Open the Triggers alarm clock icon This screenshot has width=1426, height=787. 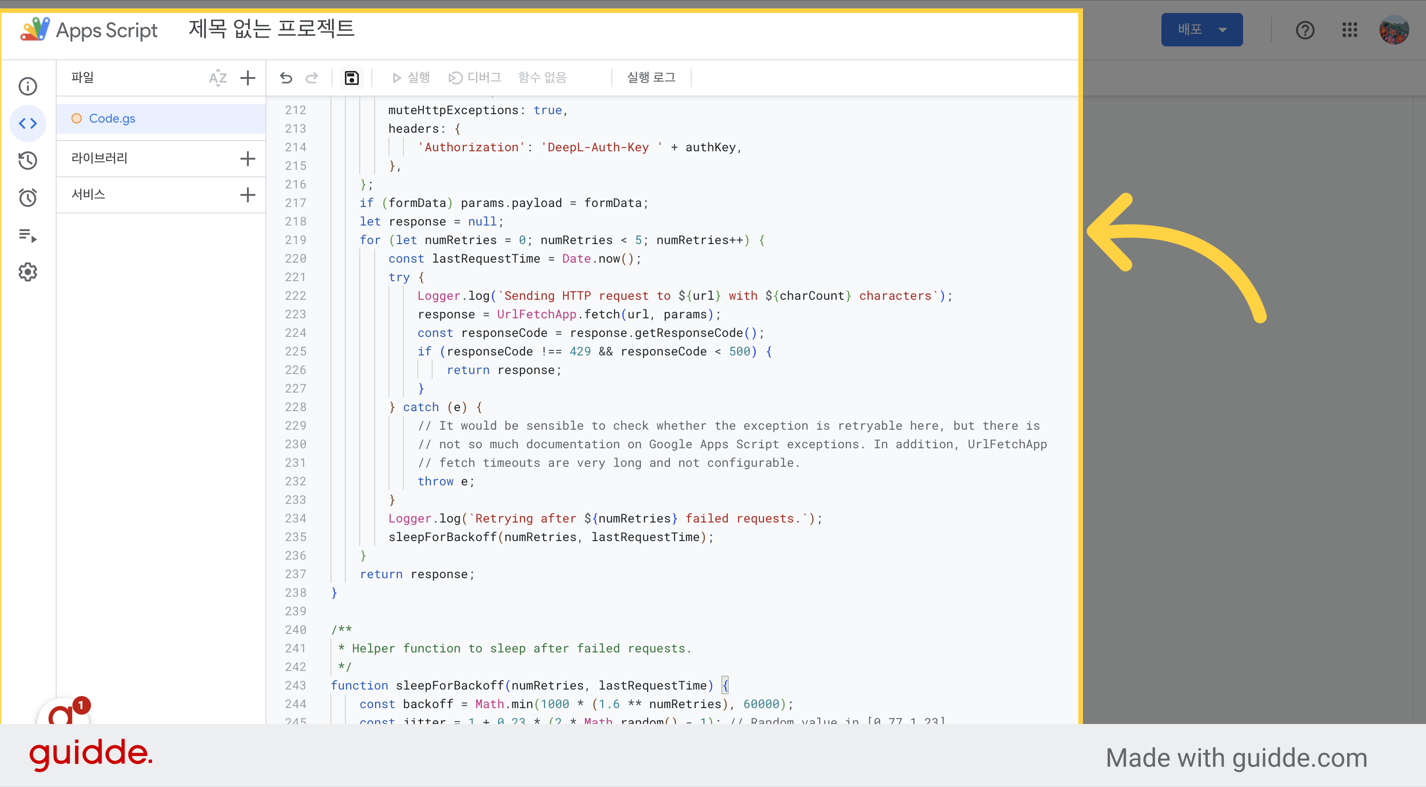[28, 198]
